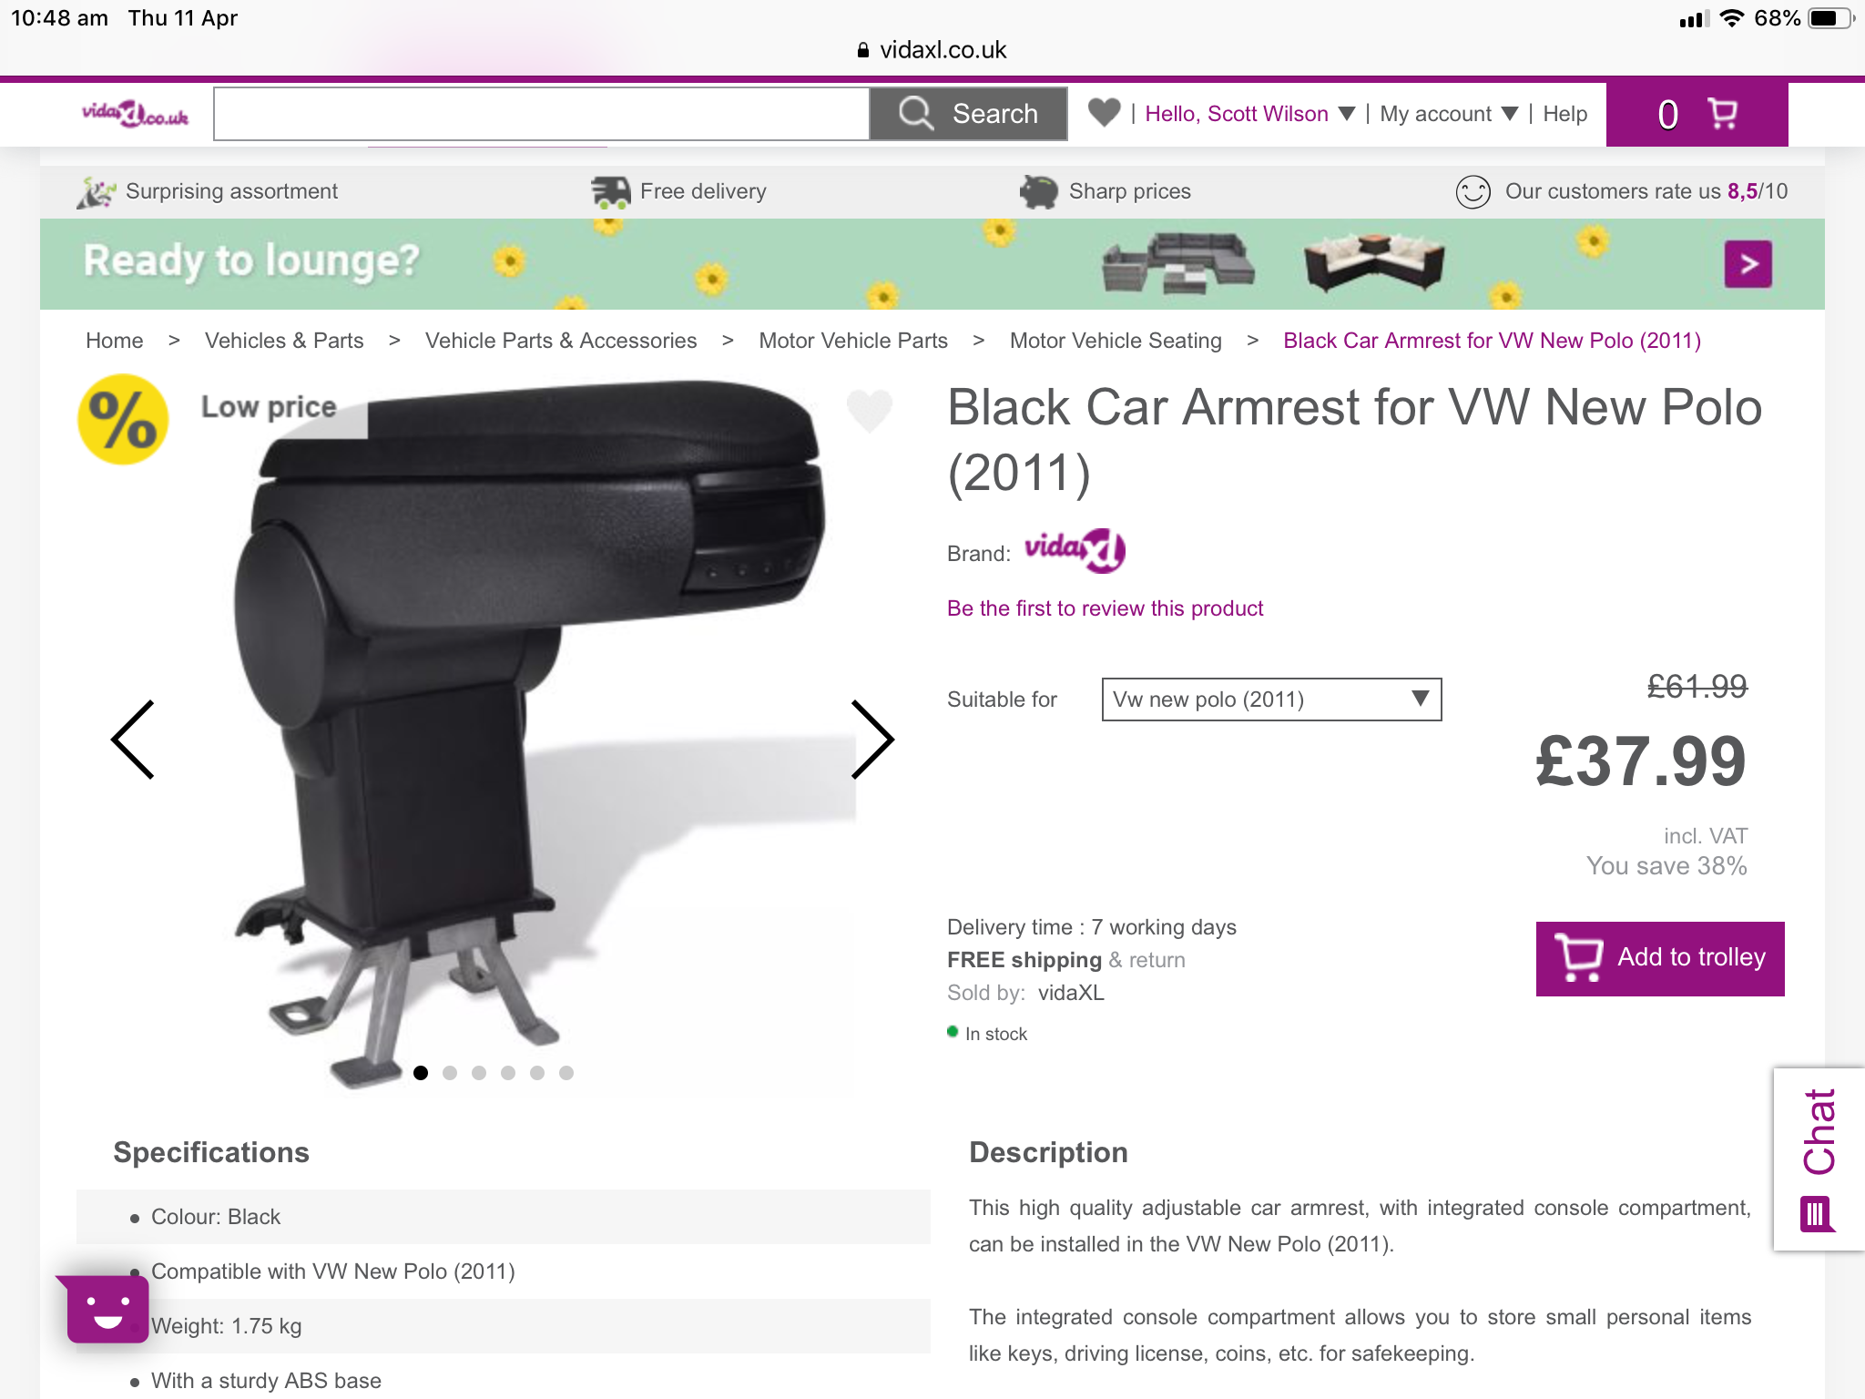Click inside the search input field

[542, 114]
